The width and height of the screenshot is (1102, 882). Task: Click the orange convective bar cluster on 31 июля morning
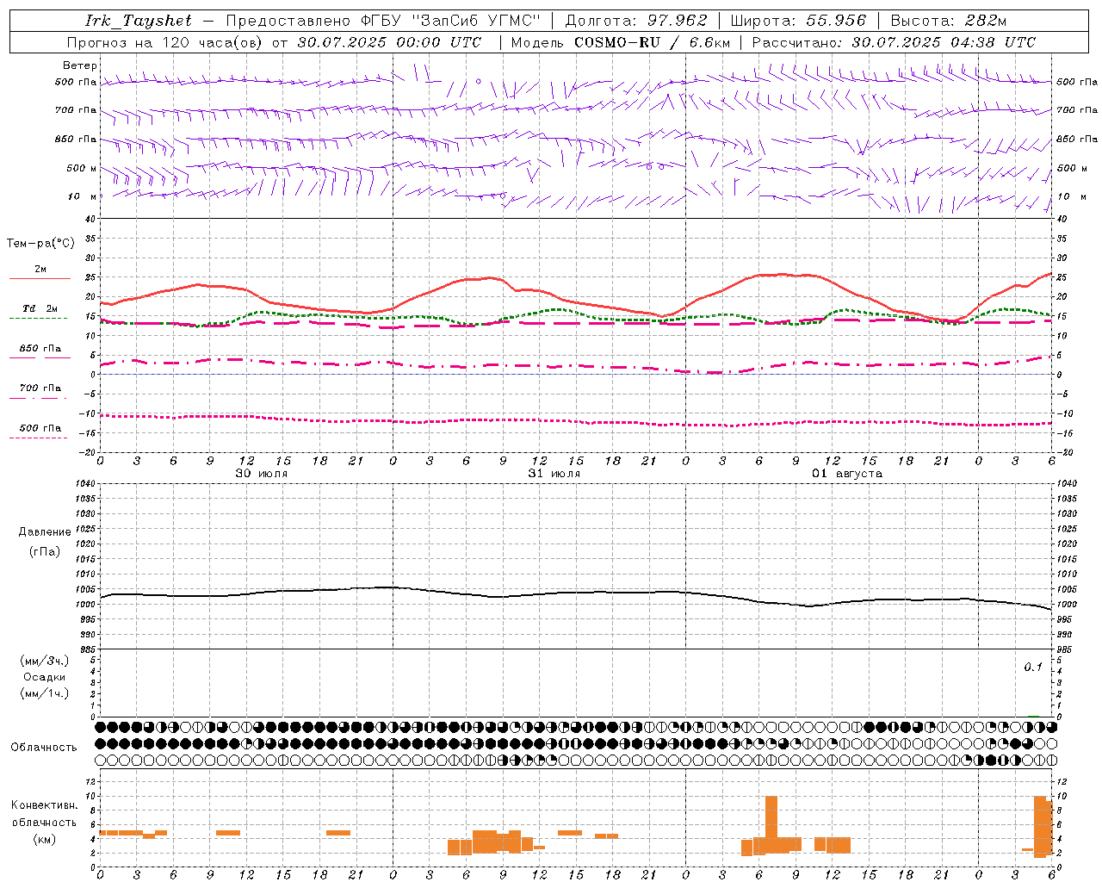pyautogui.click(x=497, y=842)
